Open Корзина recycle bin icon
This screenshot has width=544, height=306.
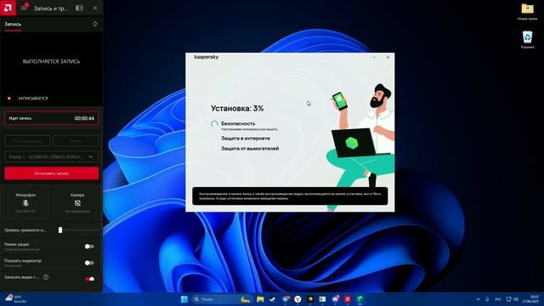pyautogui.click(x=527, y=40)
